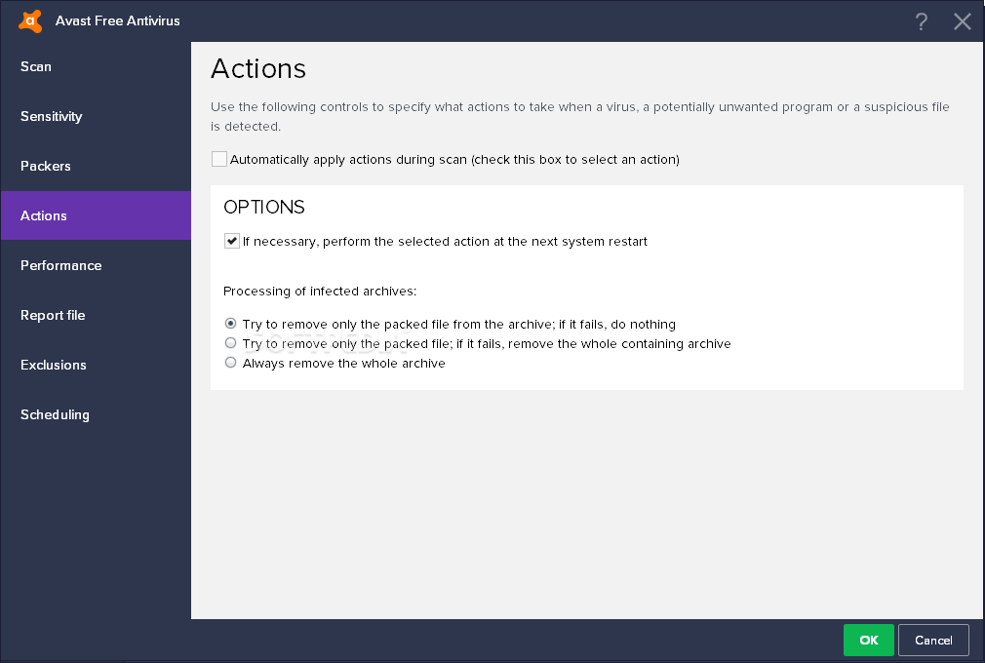
Task: Click the Avast logo icon
Action: (30, 20)
